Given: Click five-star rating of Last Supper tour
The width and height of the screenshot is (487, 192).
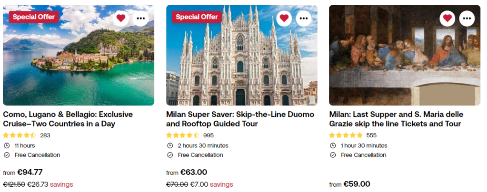Looking at the screenshot, I should tap(346, 135).
